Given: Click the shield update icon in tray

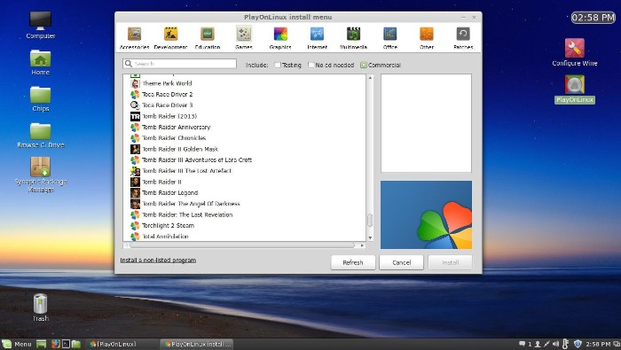Looking at the screenshot, I should tap(578, 344).
